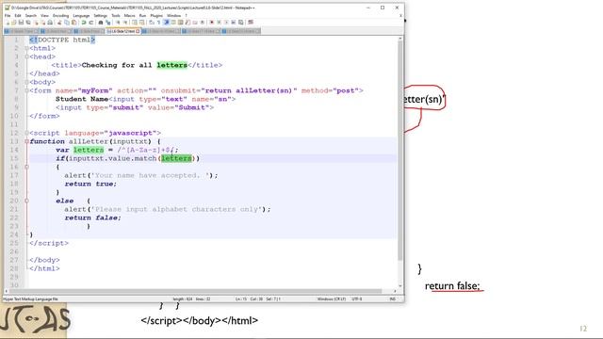Open the File menu
Screen dimensions: 603x339
8,15
